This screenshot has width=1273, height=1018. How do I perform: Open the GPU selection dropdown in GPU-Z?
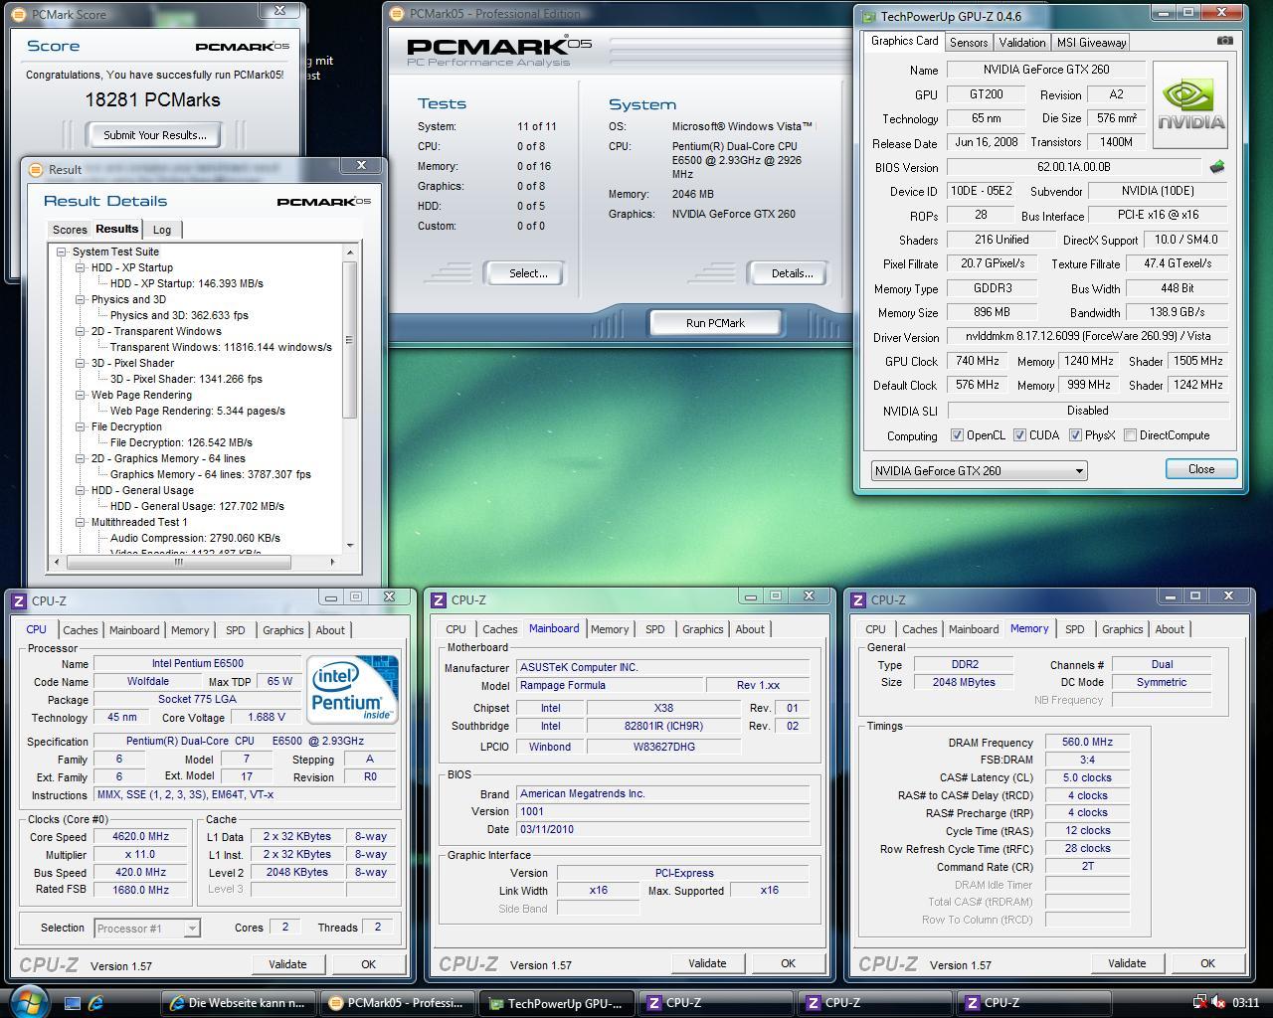tap(979, 470)
